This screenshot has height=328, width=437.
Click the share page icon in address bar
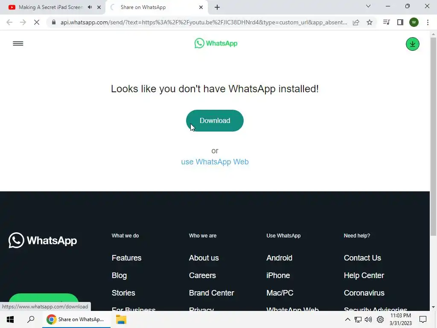tap(356, 22)
